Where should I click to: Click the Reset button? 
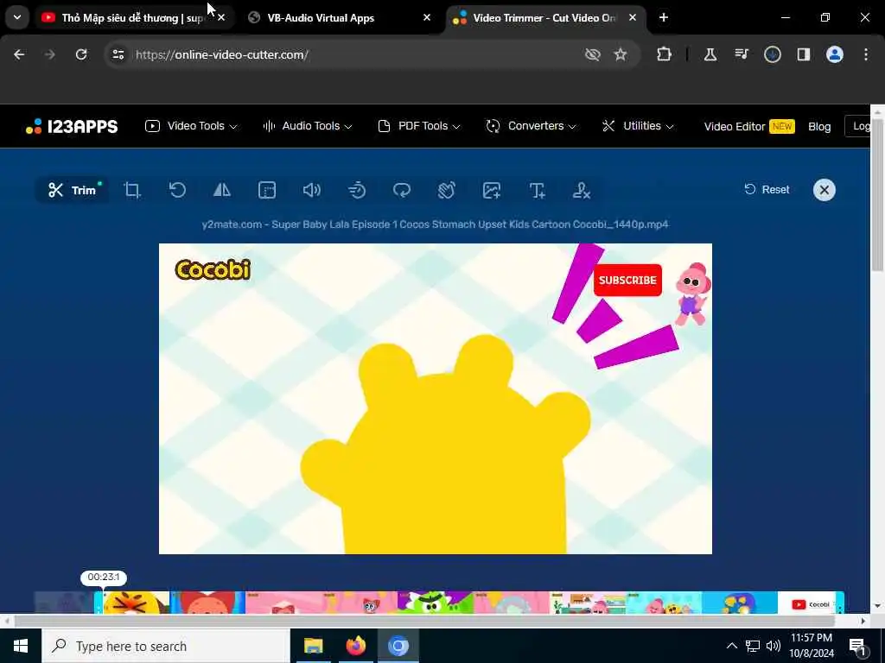coord(767,189)
